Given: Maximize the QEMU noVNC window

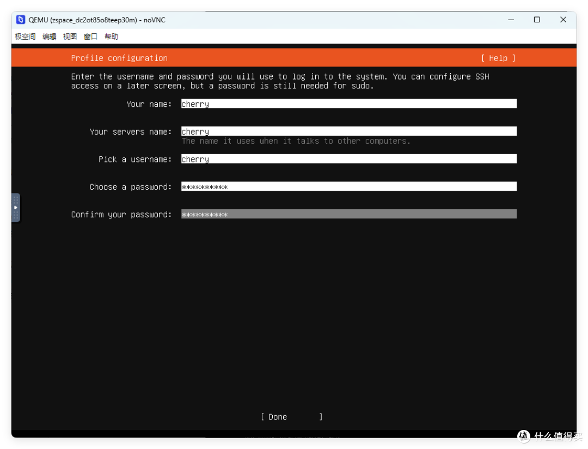Looking at the screenshot, I should coord(537,19).
